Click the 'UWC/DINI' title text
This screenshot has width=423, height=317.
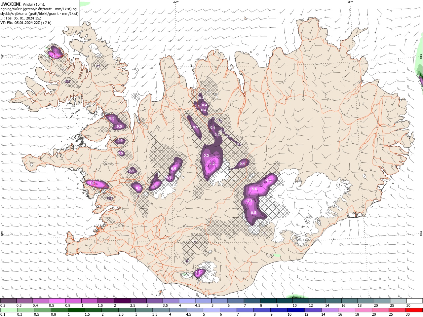pyautogui.click(x=10, y=4)
